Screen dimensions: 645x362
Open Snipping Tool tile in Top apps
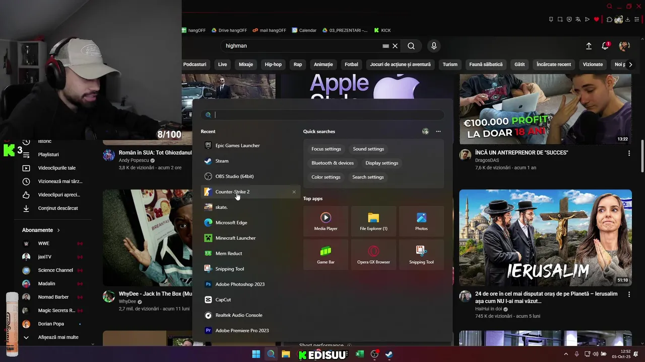point(421,254)
